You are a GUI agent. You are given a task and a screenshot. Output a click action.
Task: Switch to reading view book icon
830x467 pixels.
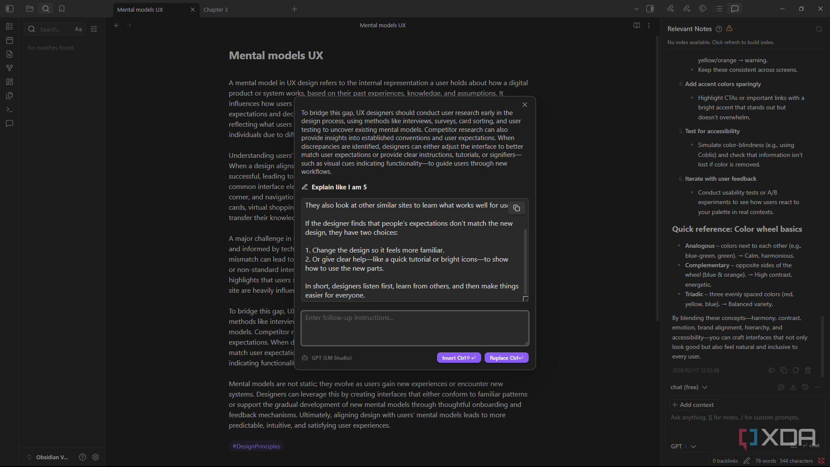(x=637, y=26)
